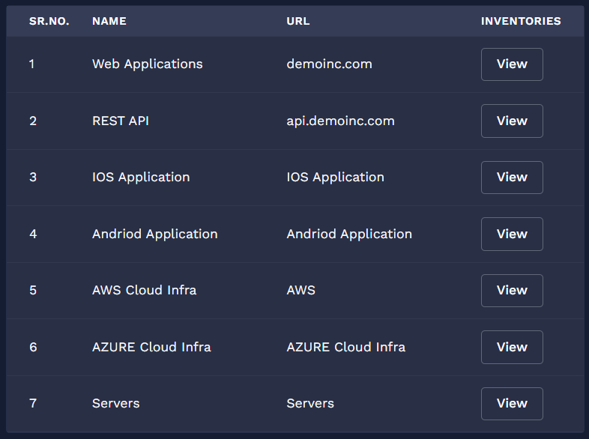Screen dimensions: 589x439
Task: Select the INVENTORIES column header
Action: coord(521,21)
